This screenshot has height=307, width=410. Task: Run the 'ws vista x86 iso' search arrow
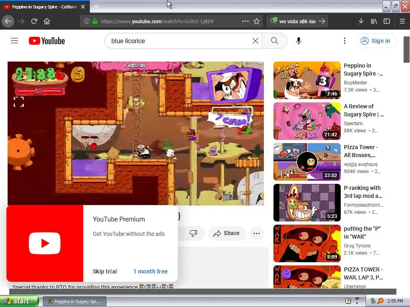322,22
